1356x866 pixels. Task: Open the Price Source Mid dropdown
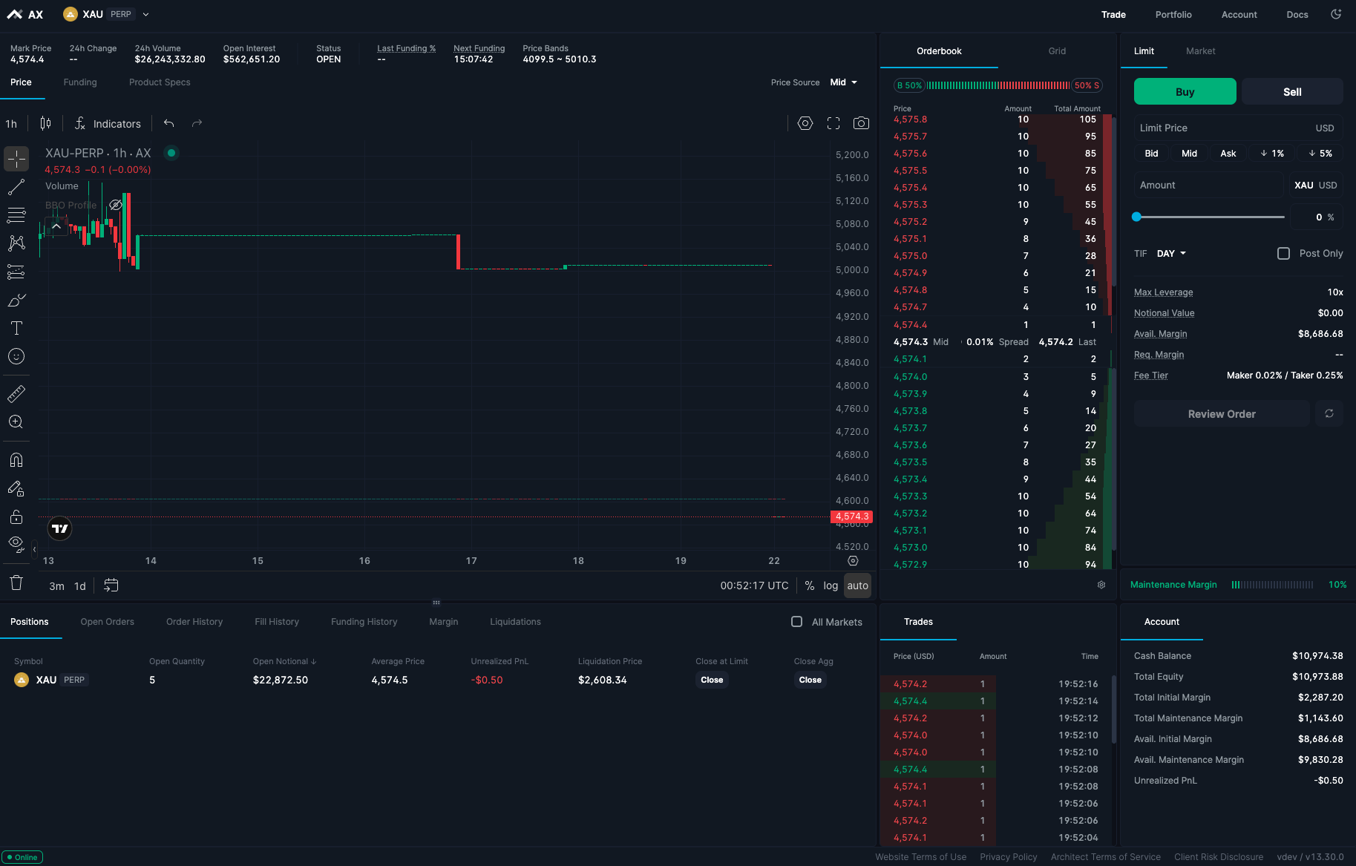(844, 82)
